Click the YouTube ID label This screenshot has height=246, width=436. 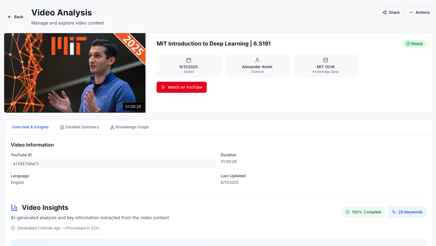21,155
